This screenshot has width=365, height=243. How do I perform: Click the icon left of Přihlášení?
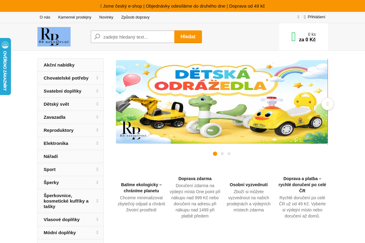click(298, 17)
